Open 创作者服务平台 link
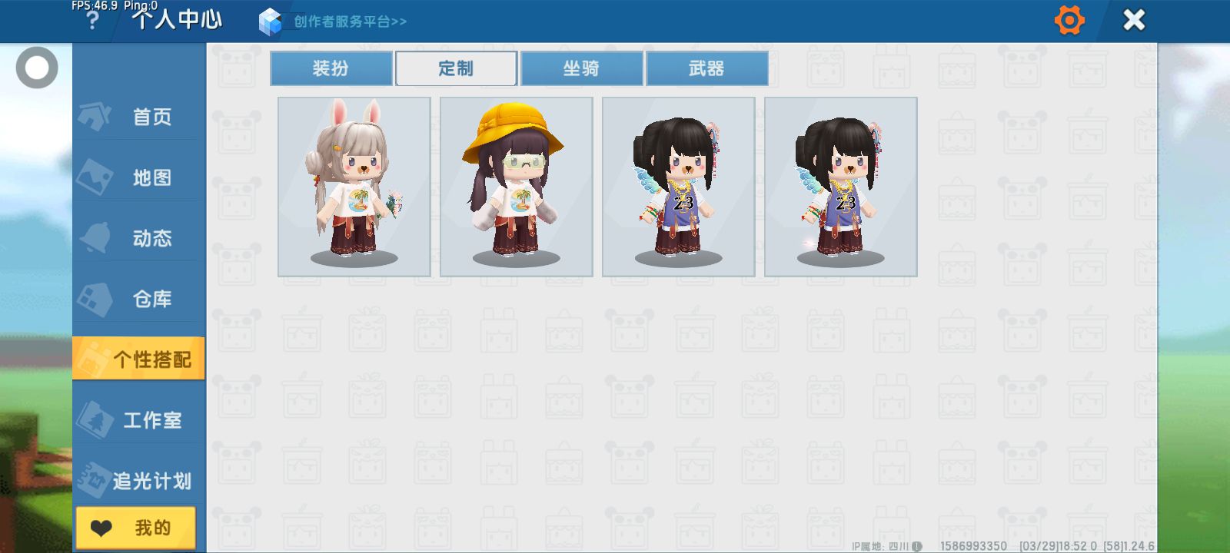The width and height of the screenshot is (1230, 553). pos(350,22)
